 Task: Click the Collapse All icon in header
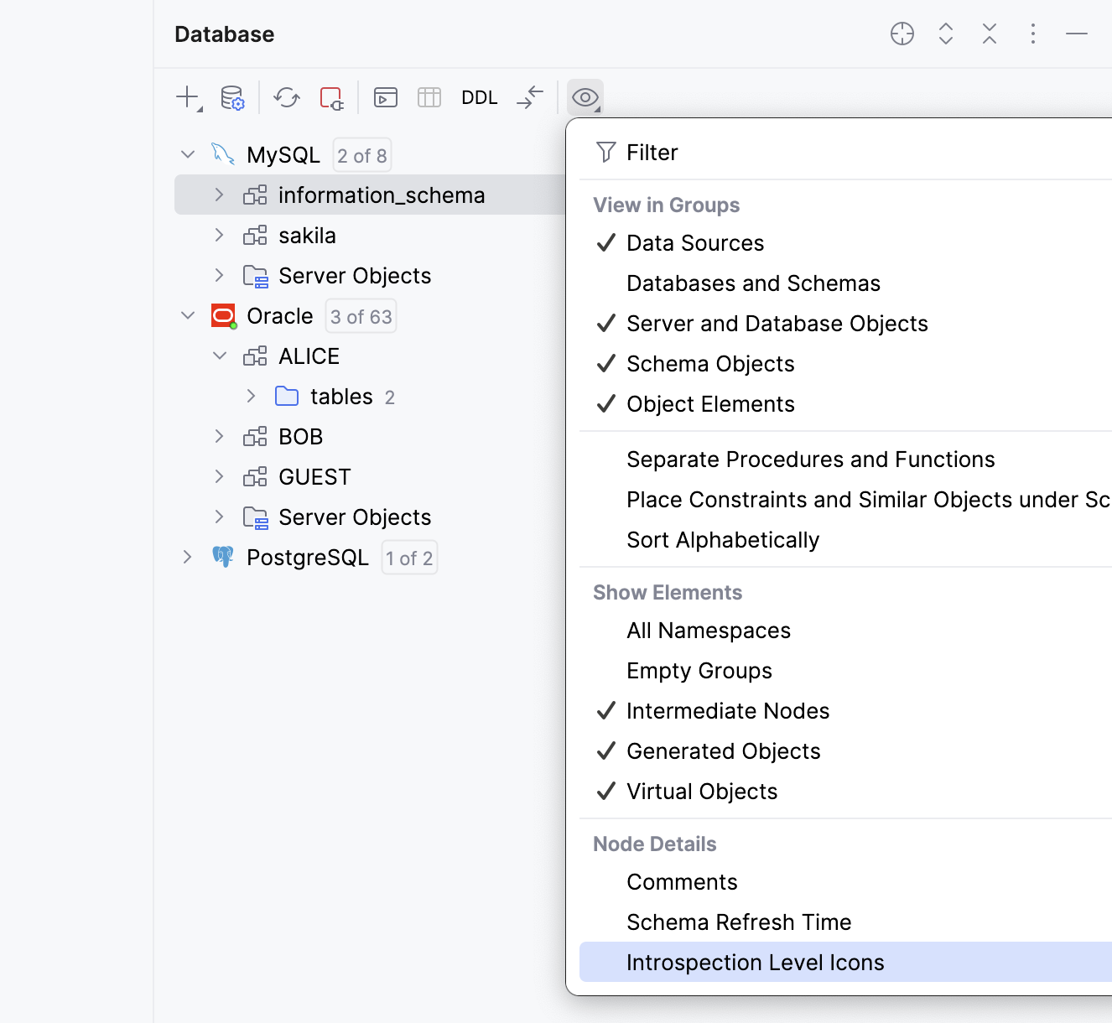tap(990, 34)
